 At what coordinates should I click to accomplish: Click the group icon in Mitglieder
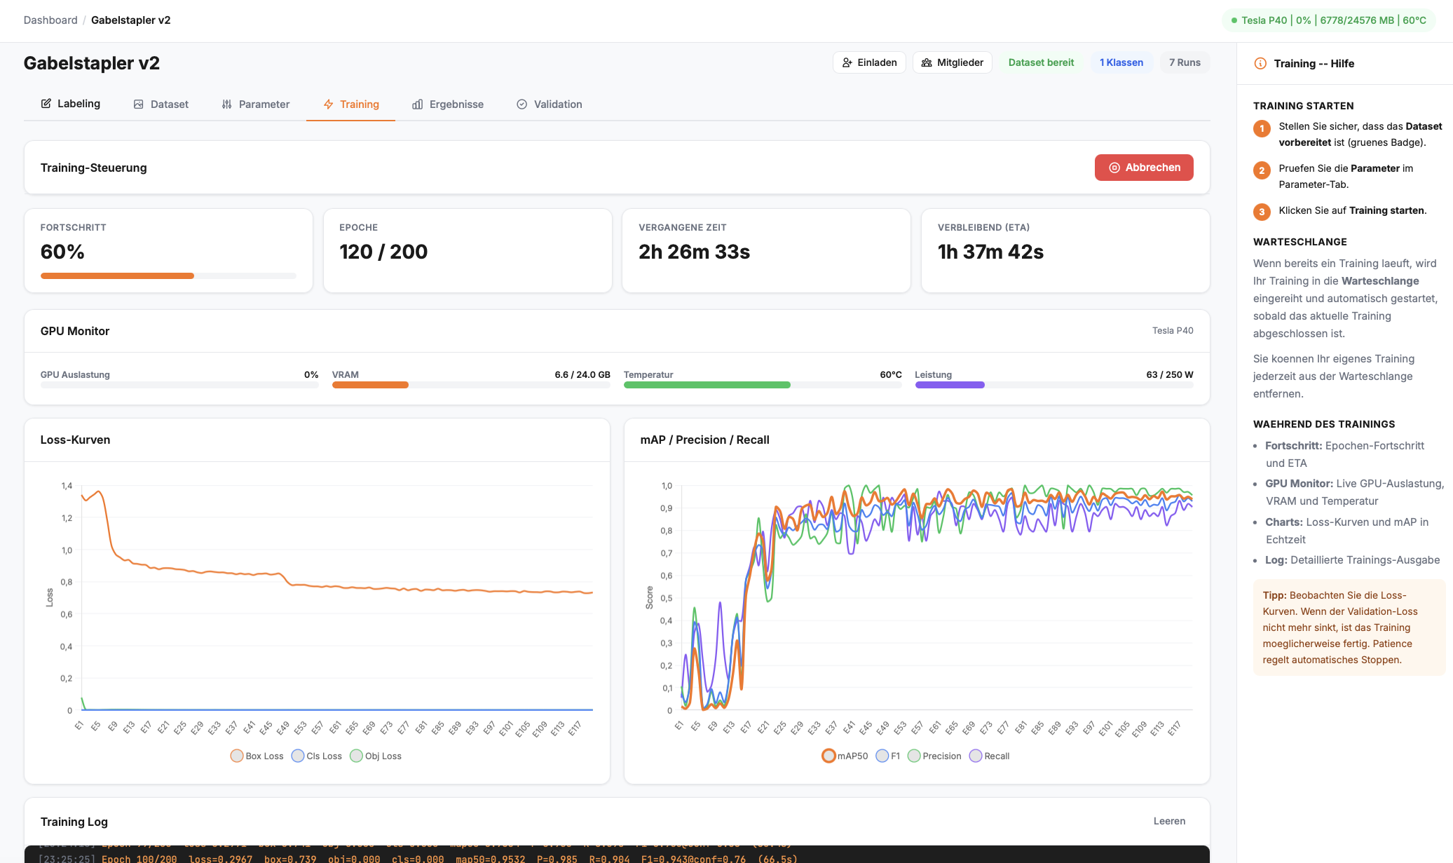click(927, 62)
